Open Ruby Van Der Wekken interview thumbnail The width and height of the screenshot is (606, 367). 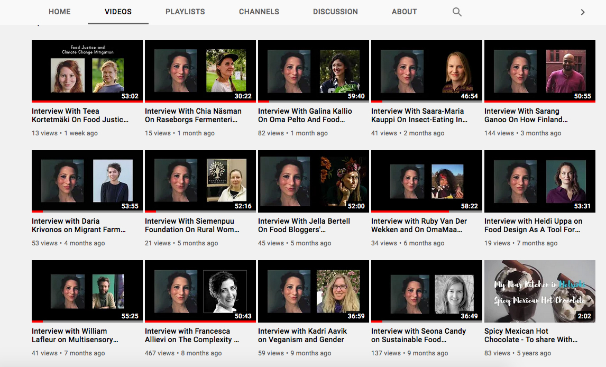(x=427, y=181)
